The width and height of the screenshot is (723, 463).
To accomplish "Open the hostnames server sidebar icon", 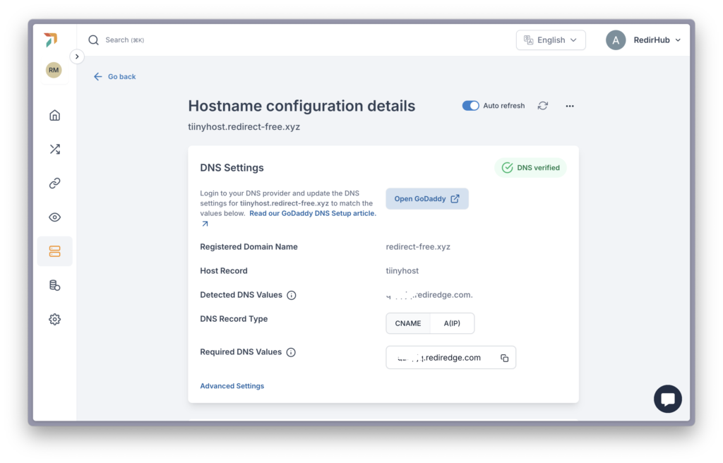I will (54, 251).
